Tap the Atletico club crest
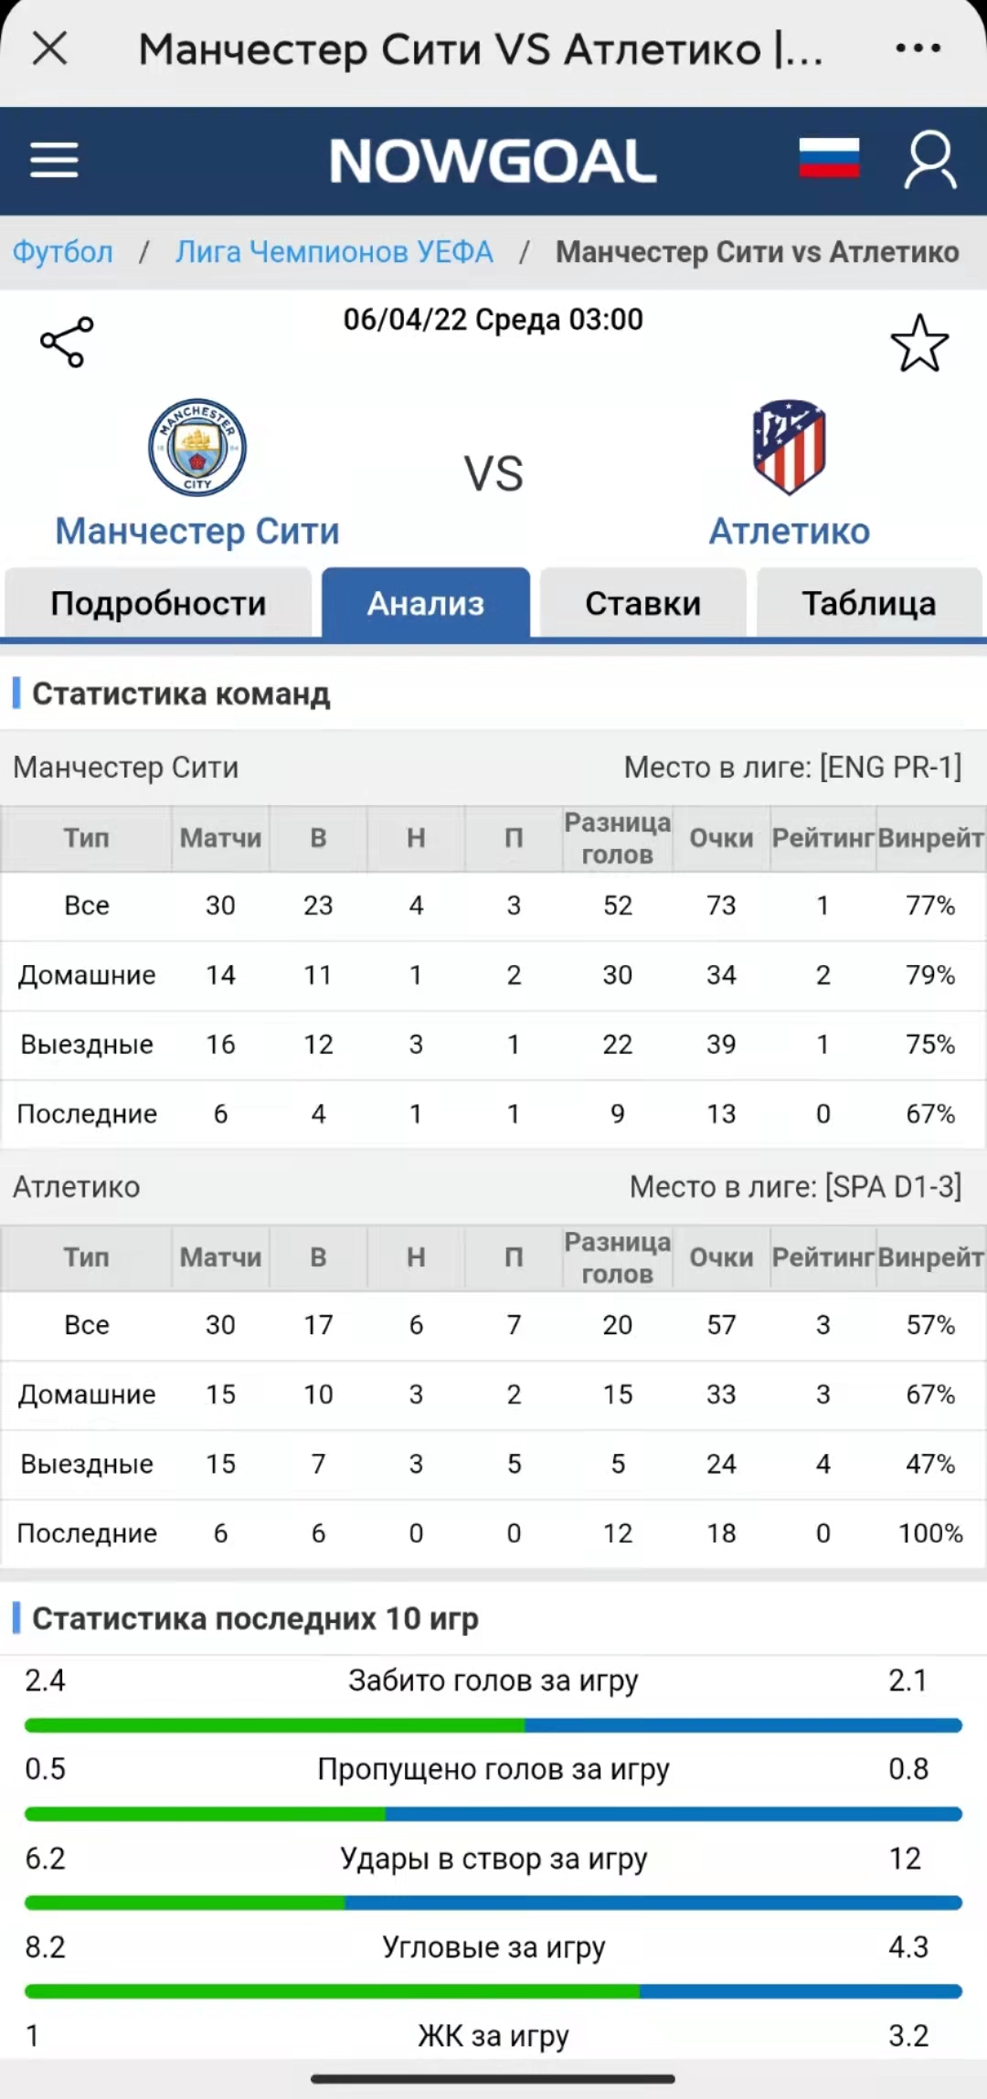 [790, 447]
